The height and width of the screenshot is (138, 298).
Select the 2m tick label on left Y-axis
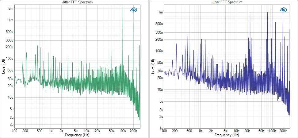(x=11, y=9)
